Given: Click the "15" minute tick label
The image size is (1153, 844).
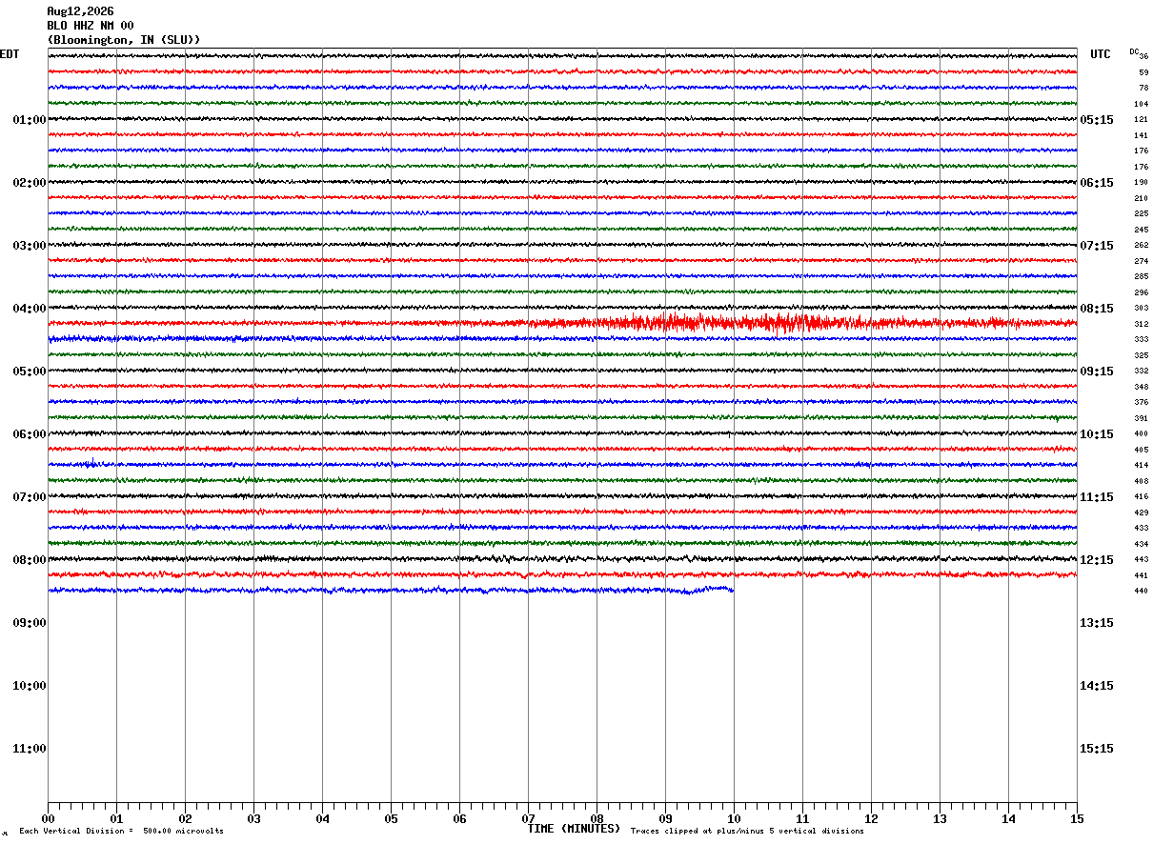Looking at the screenshot, I should 1077,819.
